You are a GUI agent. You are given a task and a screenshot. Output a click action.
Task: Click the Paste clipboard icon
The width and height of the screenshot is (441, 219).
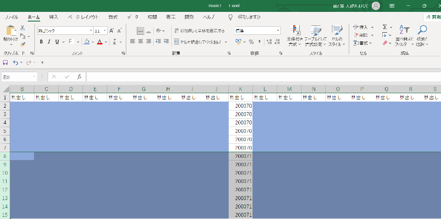[x=11, y=30]
